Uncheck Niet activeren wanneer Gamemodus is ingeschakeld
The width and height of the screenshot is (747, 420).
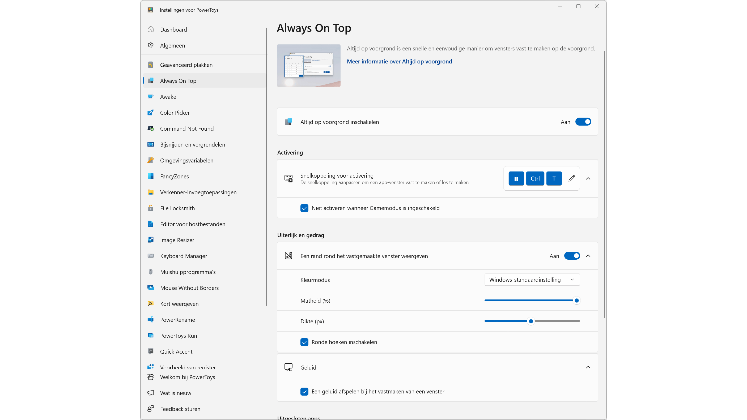(x=304, y=208)
